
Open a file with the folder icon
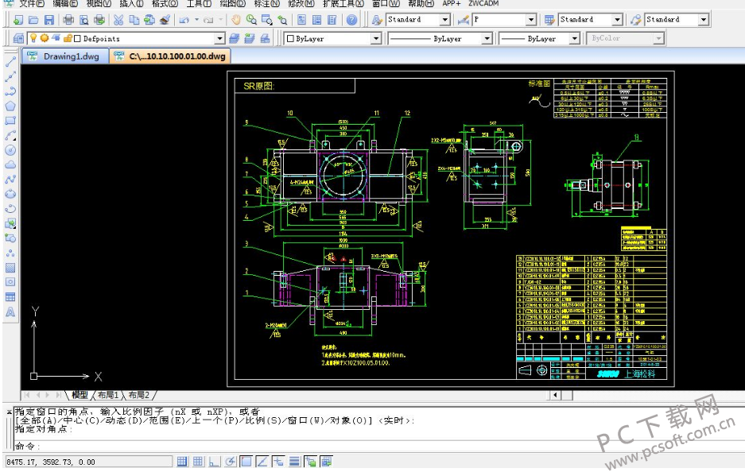click(x=33, y=20)
